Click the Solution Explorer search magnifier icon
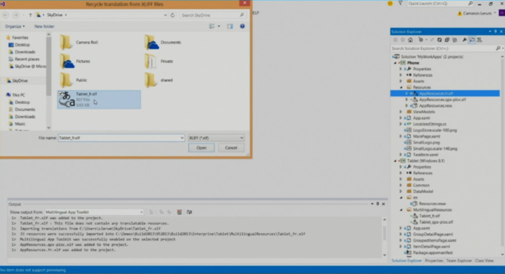This screenshot has height=274, width=505. (x=498, y=48)
